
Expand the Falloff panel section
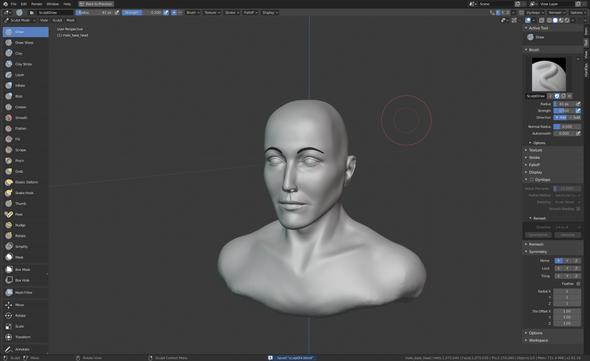pyautogui.click(x=534, y=165)
